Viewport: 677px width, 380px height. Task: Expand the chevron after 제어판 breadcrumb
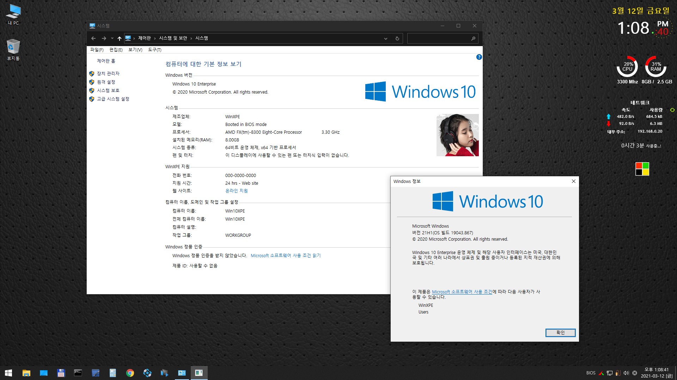pyautogui.click(x=155, y=38)
